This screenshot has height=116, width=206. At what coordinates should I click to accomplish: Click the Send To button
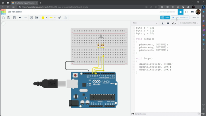195,17
